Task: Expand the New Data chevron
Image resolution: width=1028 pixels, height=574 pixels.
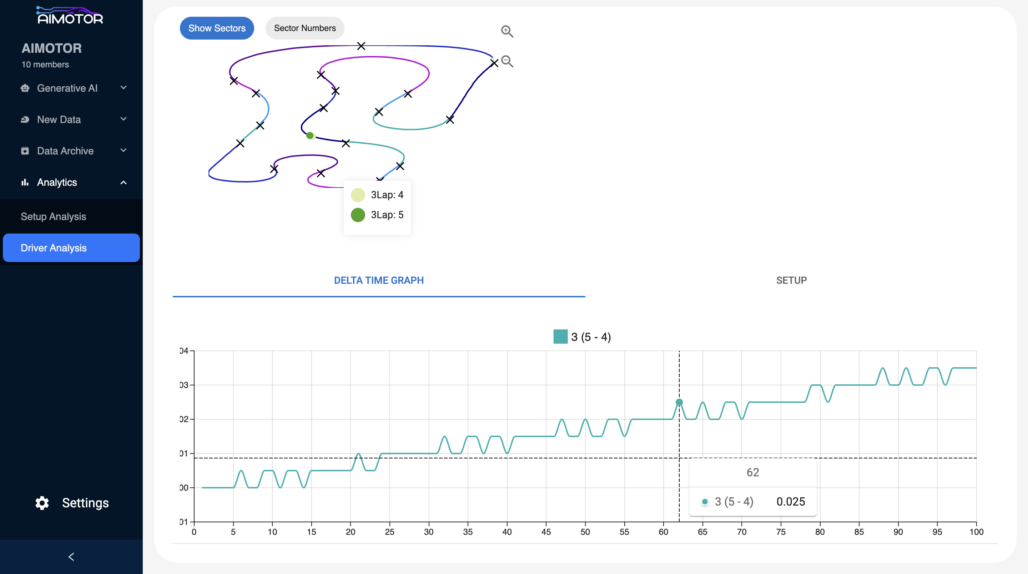Action: click(x=124, y=119)
